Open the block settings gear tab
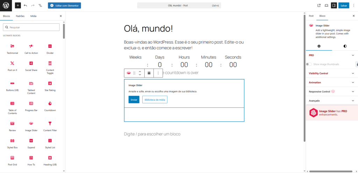Screen dimensions: 358x173 click(319, 46)
